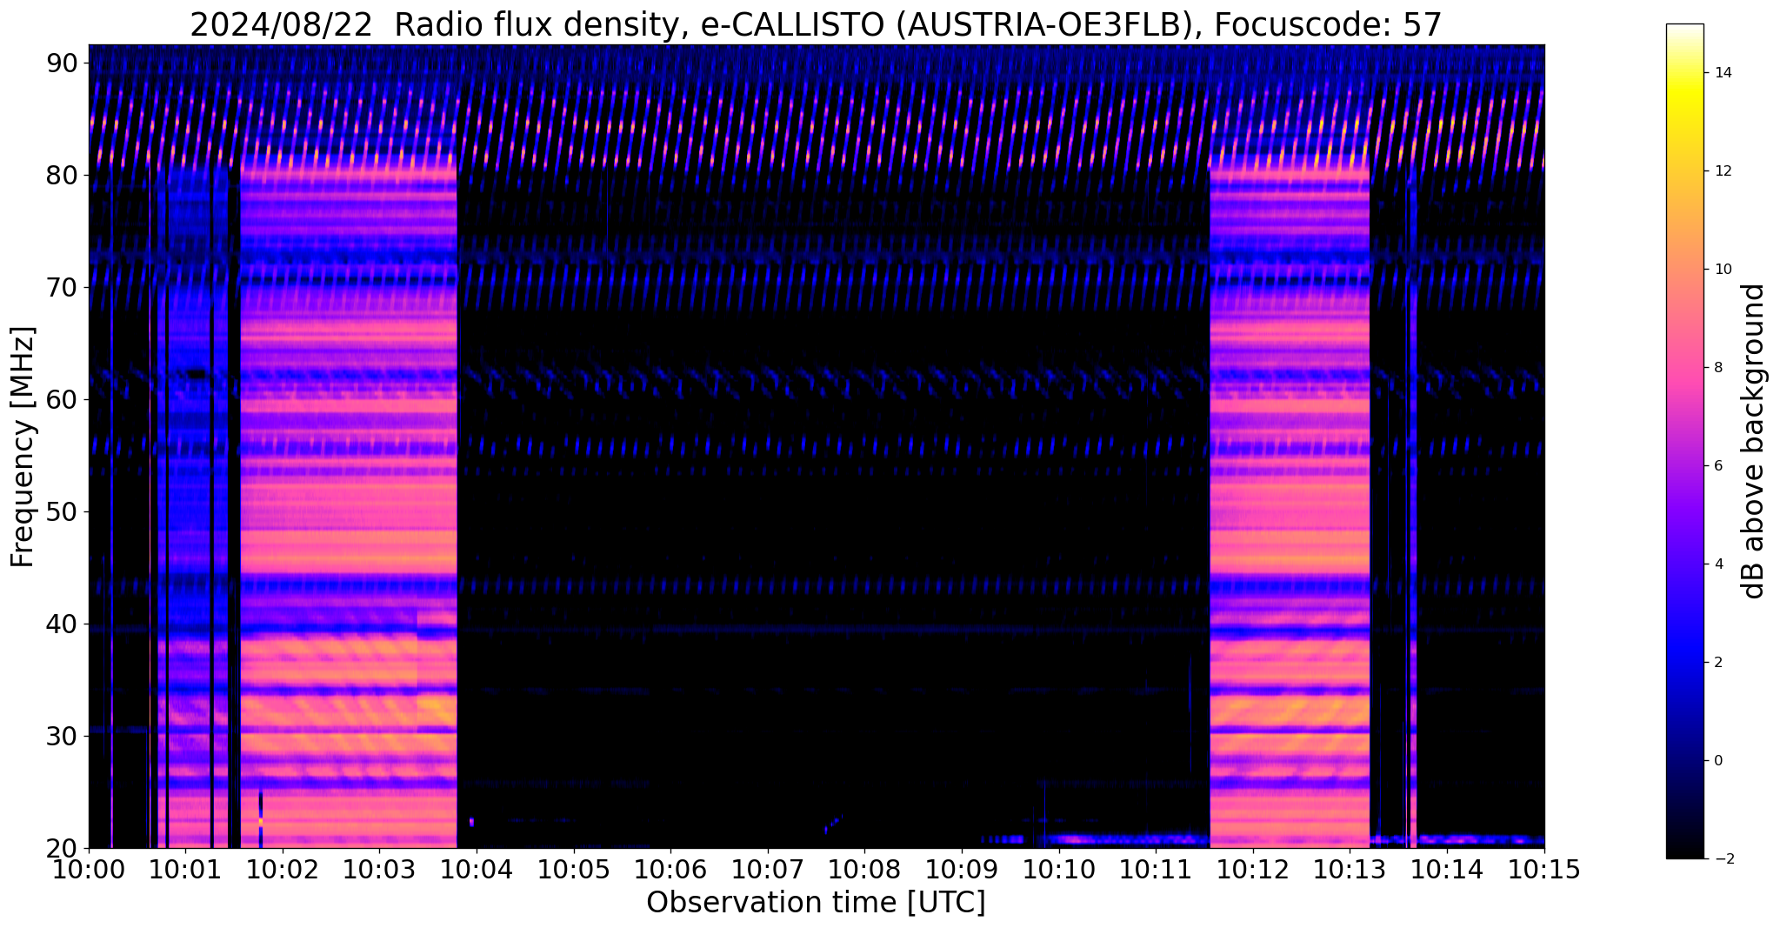The height and width of the screenshot is (928, 1780).
Task: Click the yellow region of the colorbar near 13 dB
Action: tap(1684, 122)
